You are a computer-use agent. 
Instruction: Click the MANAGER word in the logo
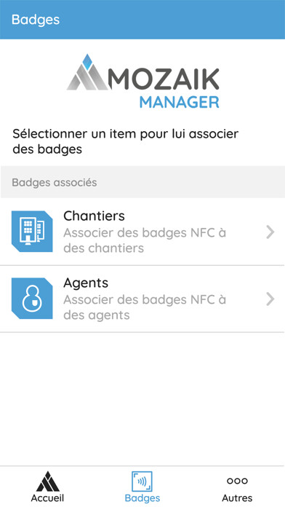[x=180, y=102]
